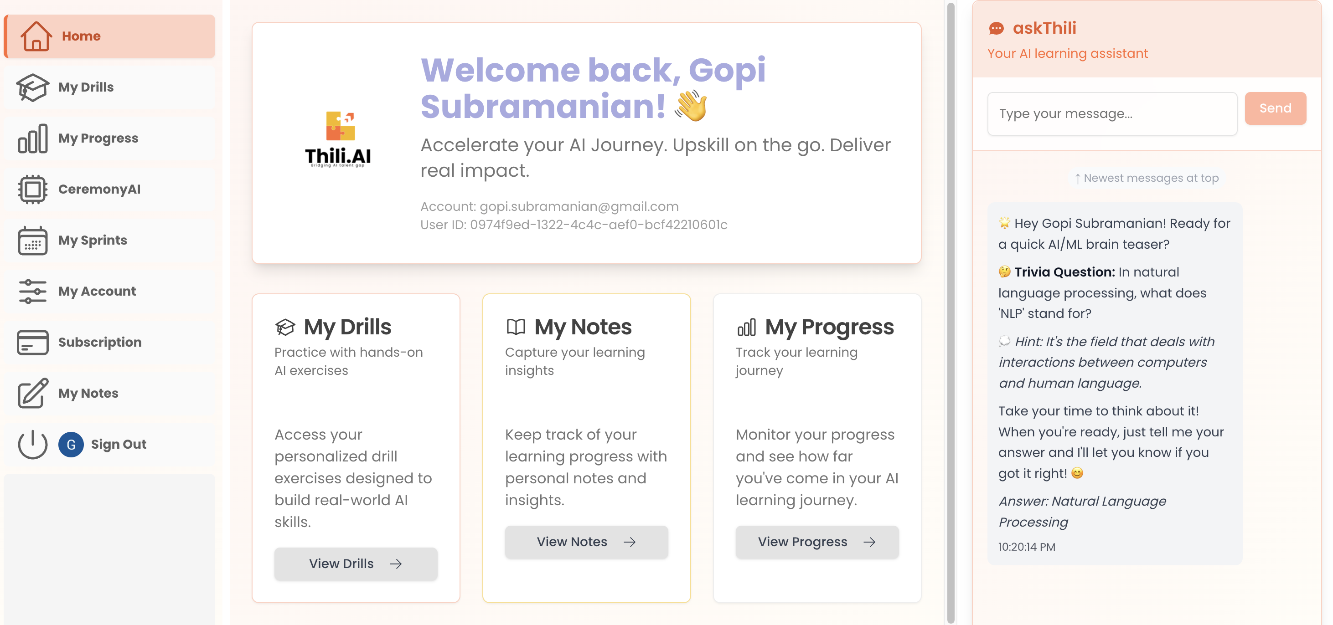Image resolution: width=1333 pixels, height=625 pixels.
Task: Click View Progress to track learning
Action: 816,542
